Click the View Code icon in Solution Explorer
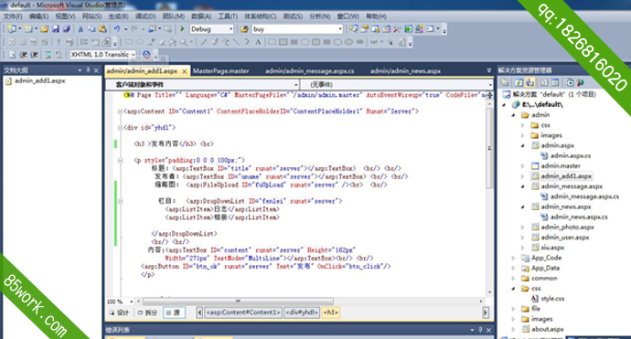This screenshot has width=631, height=339. (544, 82)
